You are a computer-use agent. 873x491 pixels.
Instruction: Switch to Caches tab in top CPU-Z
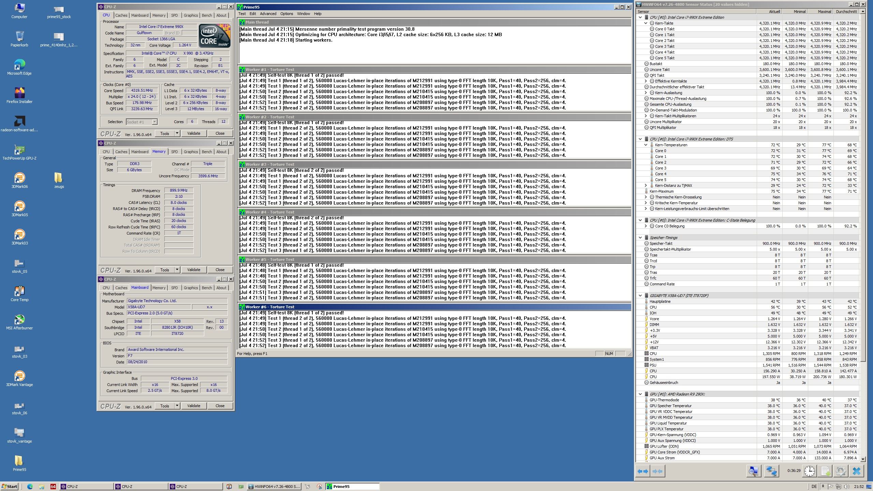click(x=121, y=15)
